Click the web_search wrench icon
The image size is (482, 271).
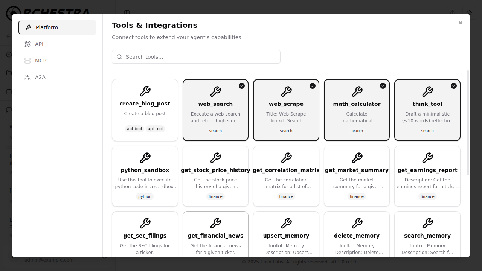215,91
